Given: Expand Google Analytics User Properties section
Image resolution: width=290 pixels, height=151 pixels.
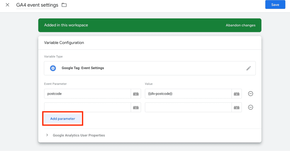Looking at the screenshot, I should pyautogui.click(x=47, y=135).
